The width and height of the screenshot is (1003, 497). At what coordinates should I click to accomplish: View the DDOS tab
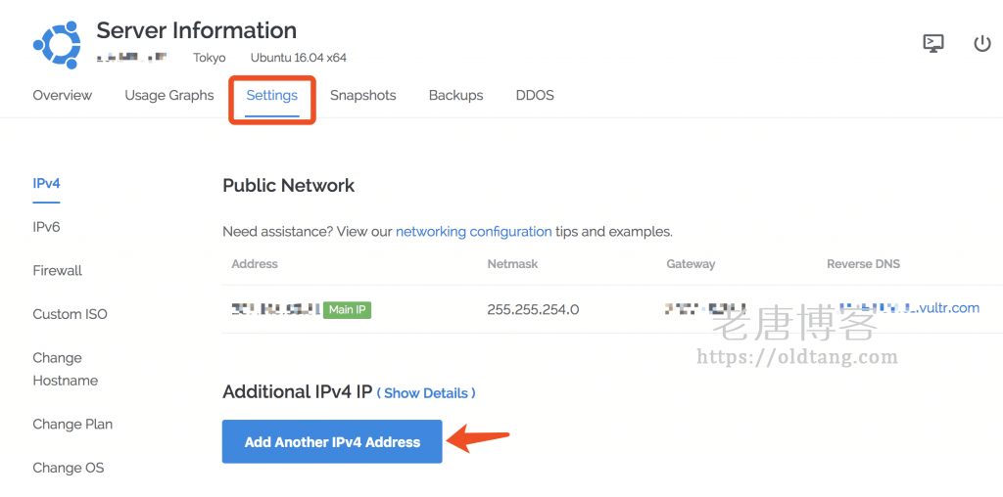click(x=535, y=96)
